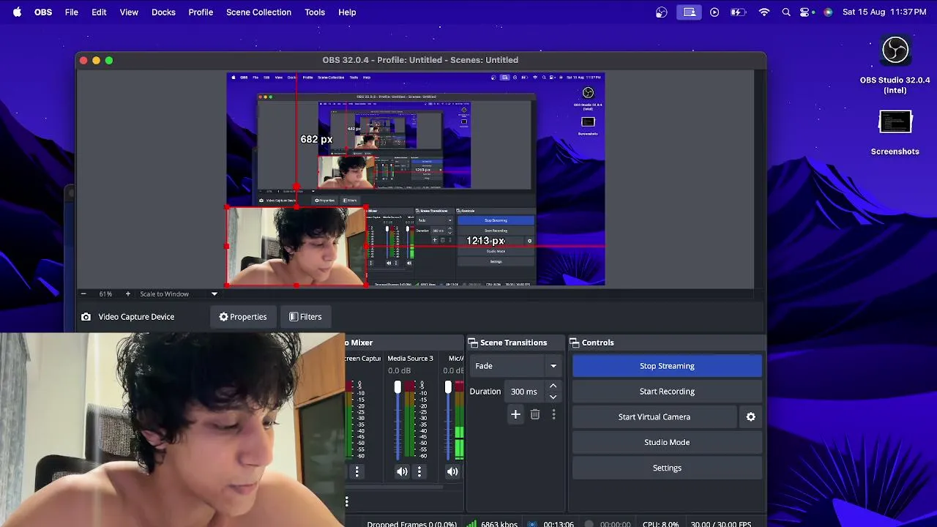Click the Audio Mixer horizontal scrollbar

point(395,486)
